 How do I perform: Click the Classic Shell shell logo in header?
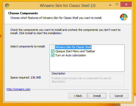(x=124, y=17)
